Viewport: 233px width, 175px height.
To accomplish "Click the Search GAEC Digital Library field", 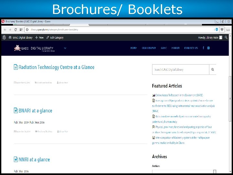I will click(x=181, y=69).
